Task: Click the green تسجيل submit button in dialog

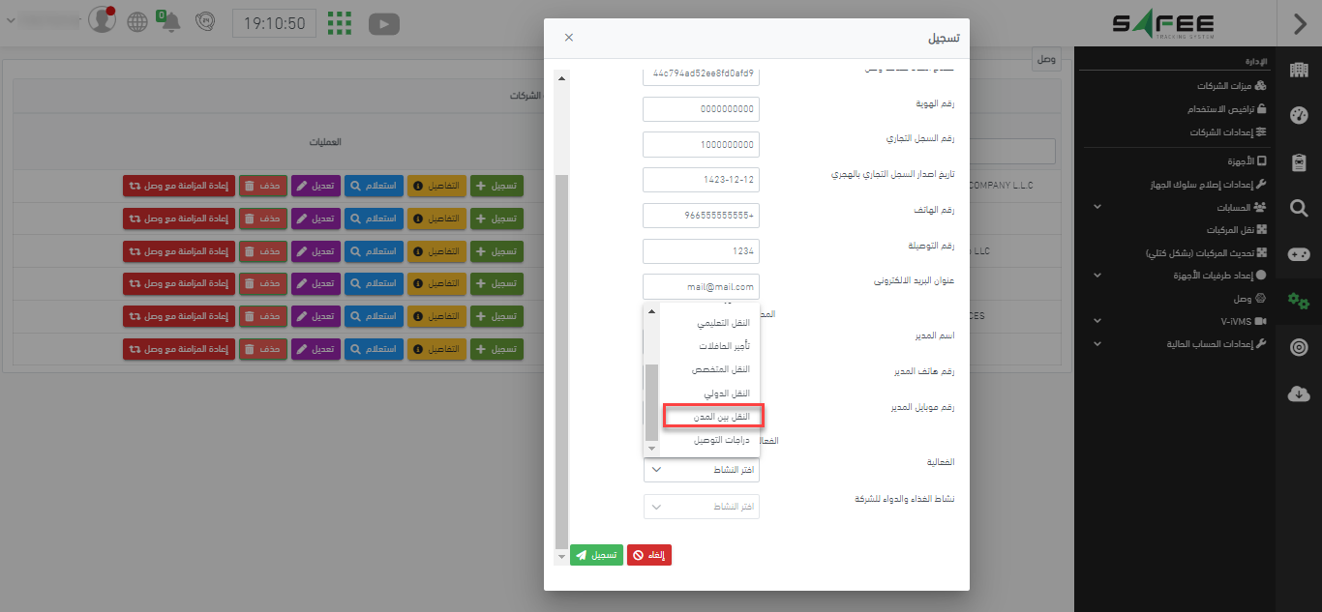Action: (x=596, y=555)
